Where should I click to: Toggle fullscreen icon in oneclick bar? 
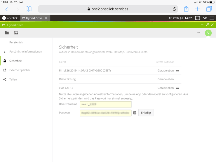198,18
